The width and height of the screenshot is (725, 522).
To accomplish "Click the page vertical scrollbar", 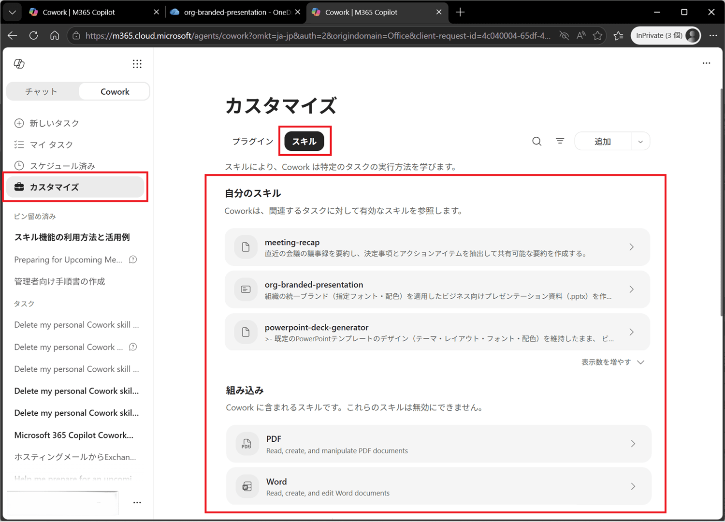I will click(722, 203).
